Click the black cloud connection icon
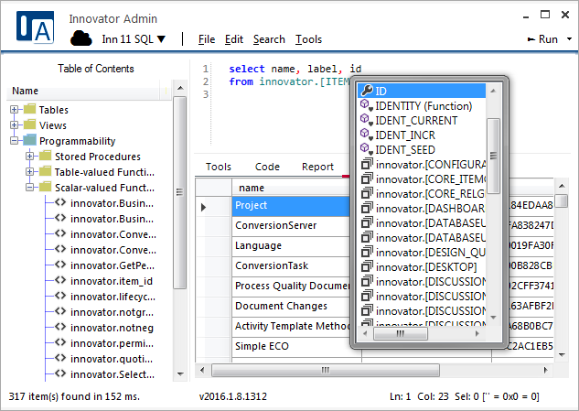579x411 pixels. tap(80, 38)
